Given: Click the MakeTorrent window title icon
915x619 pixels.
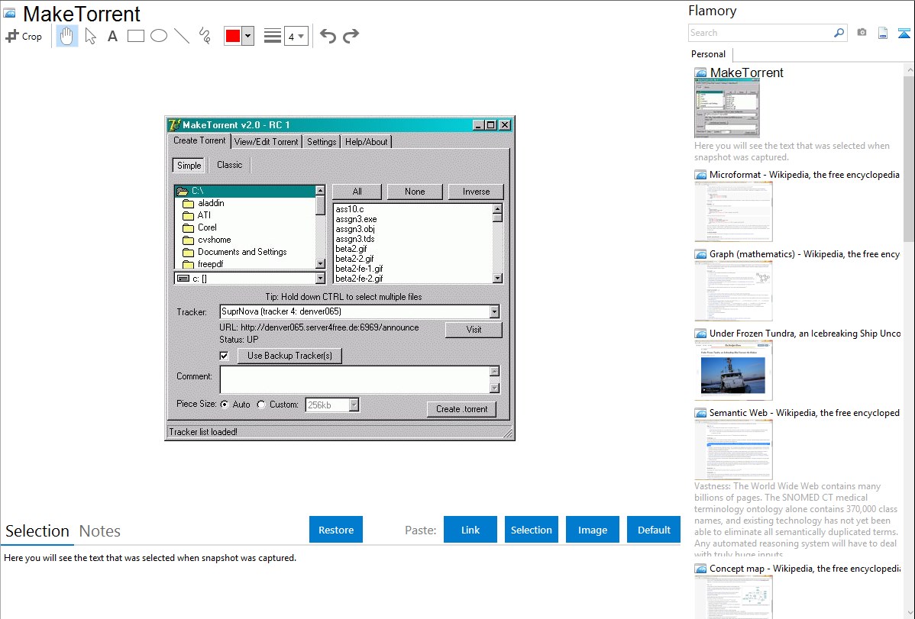Looking at the screenshot, I should 174,125.
